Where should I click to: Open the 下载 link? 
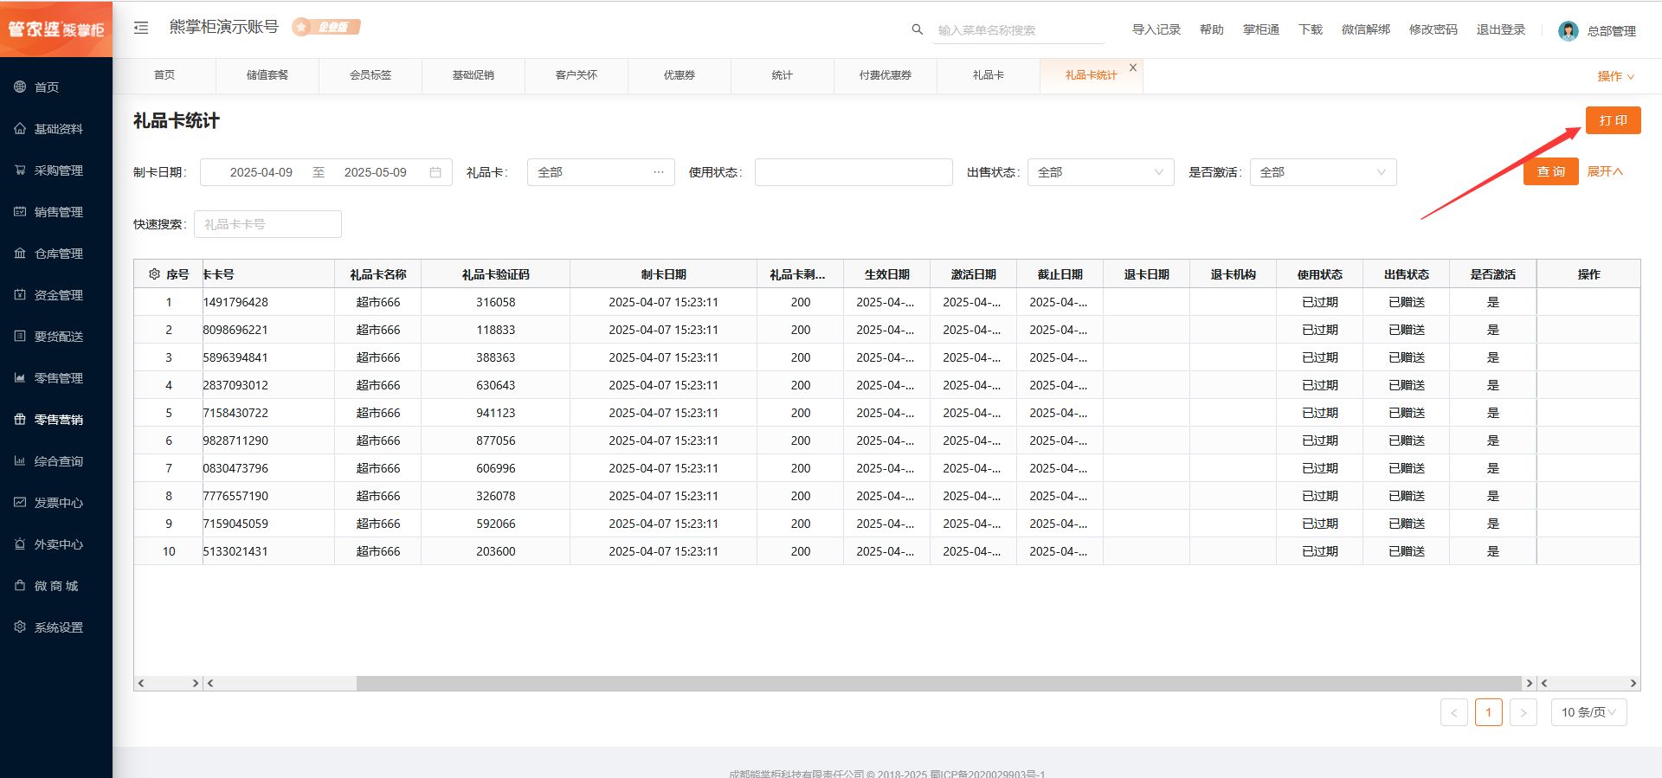pos(1311,29)
